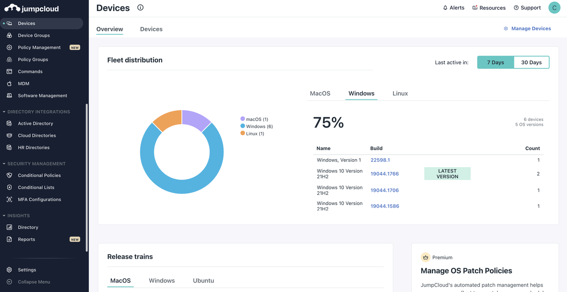Screen dimensions: 567x292
Task: Click the sidebar vertical scrollbar
Action: [x=87, y=178]
